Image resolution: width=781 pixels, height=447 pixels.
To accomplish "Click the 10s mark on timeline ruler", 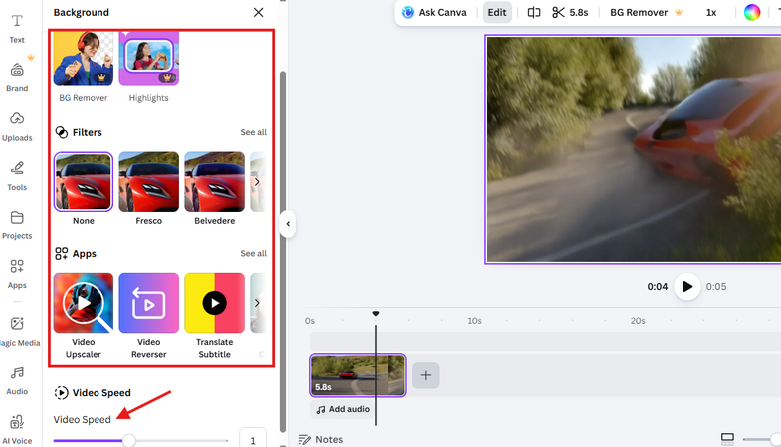I will click(x=474, y=321).
